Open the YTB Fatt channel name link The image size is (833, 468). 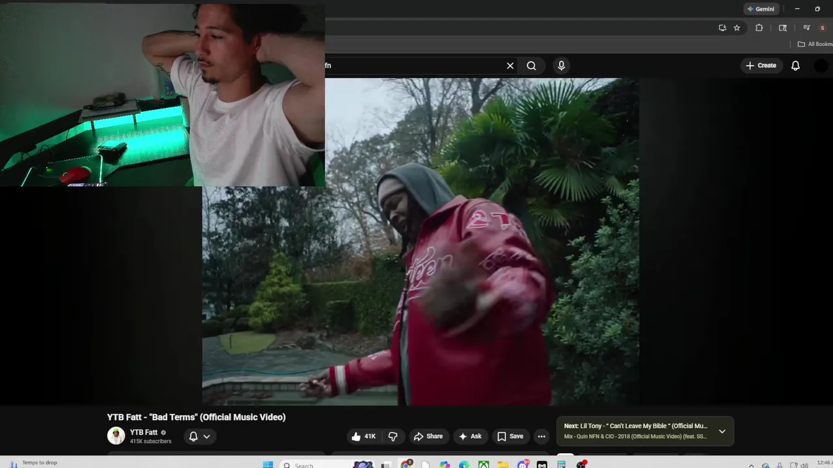coord(144,432)
